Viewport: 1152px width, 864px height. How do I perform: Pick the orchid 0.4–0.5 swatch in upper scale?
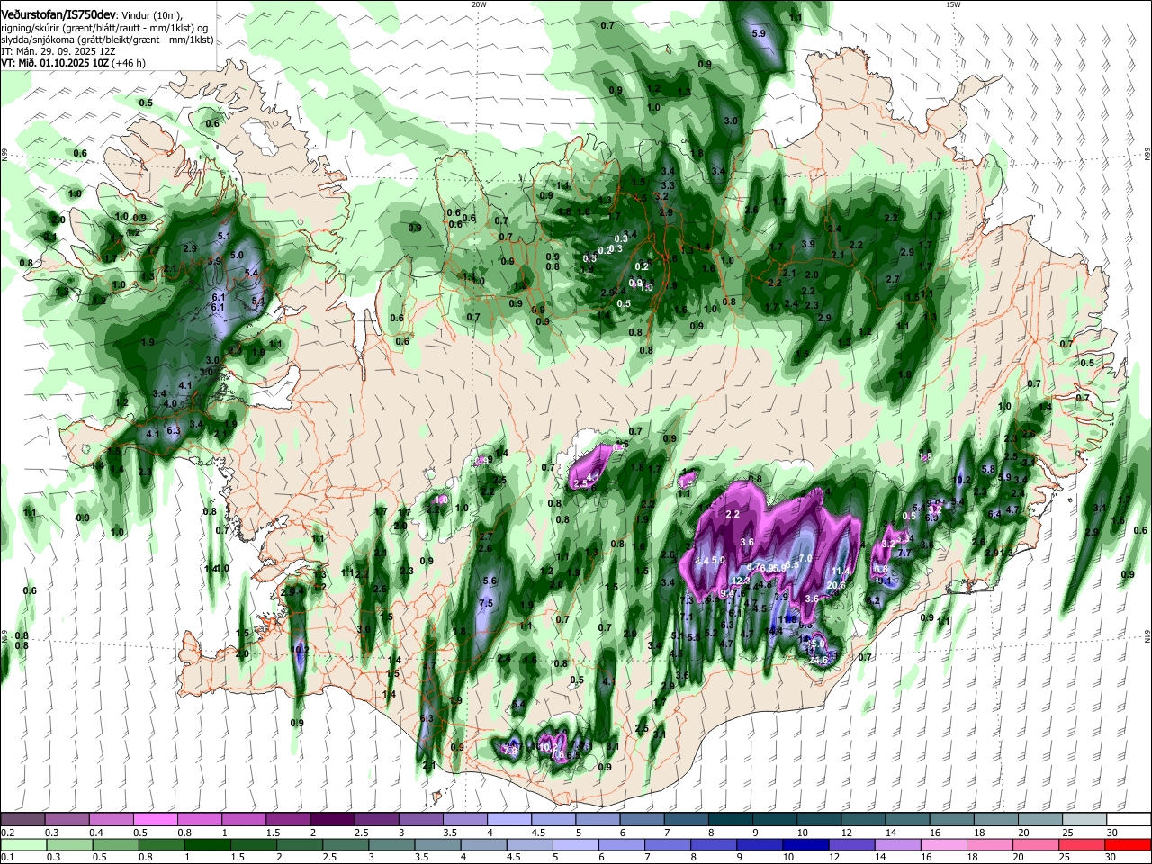(111, 819)
